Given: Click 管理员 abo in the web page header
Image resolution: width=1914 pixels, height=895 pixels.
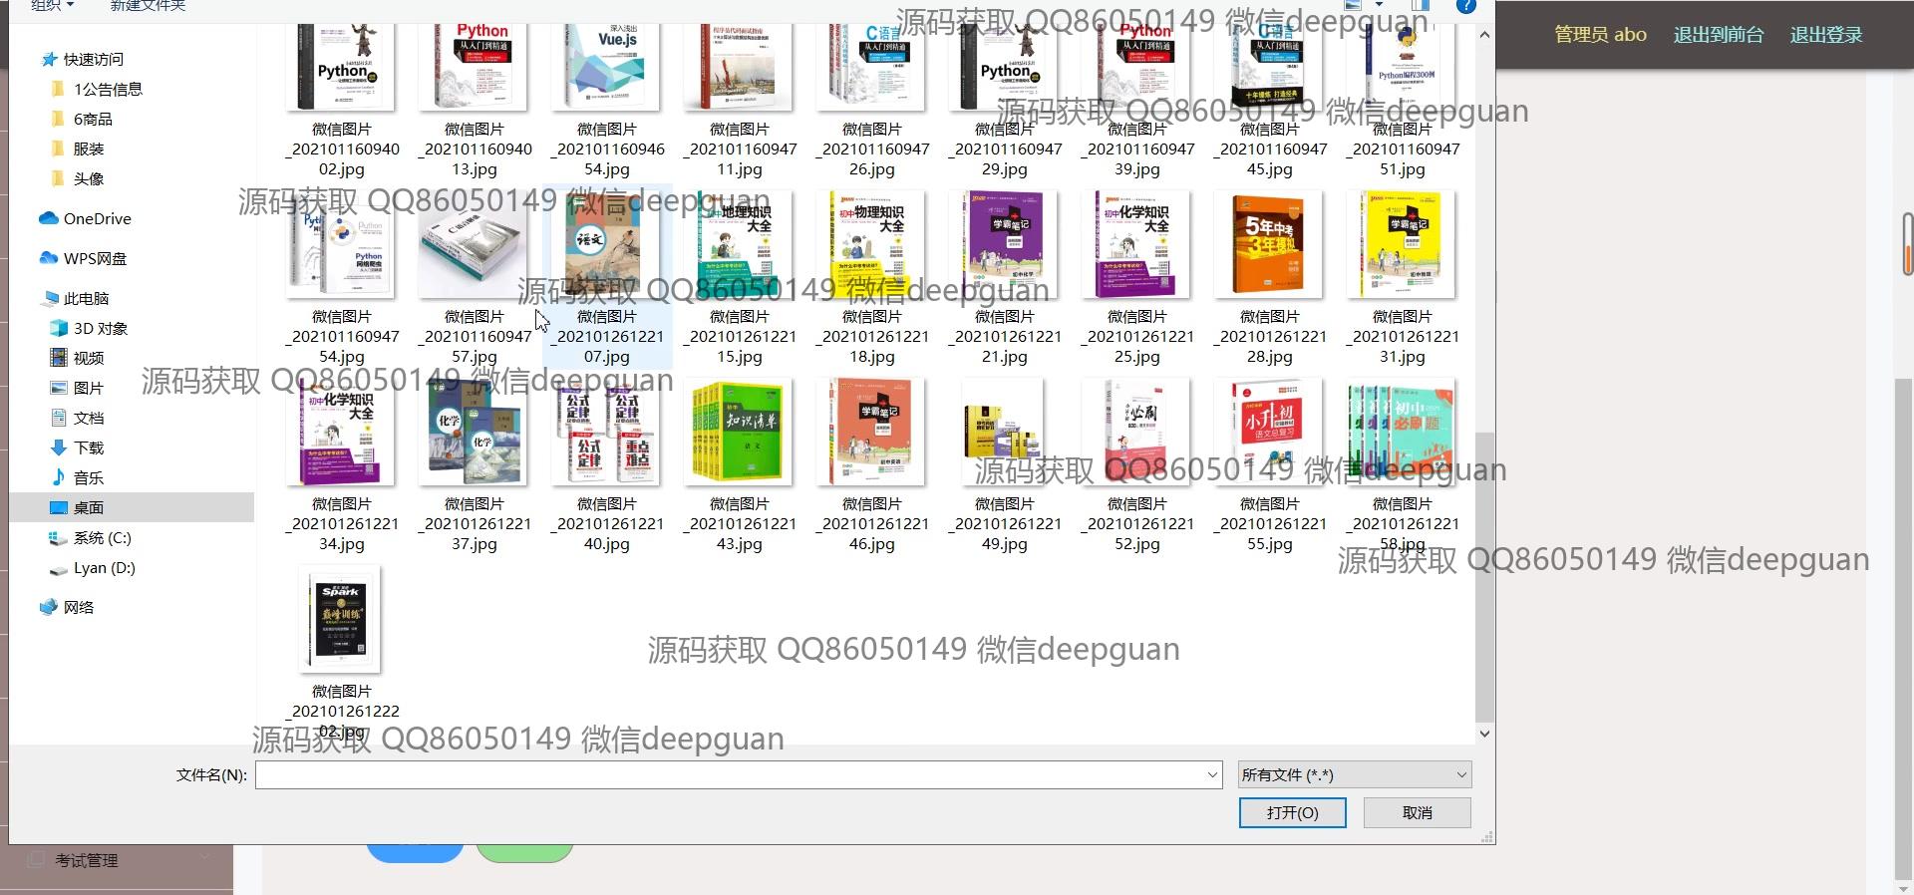Looking at the screenshot, I should click(1600, 34).
